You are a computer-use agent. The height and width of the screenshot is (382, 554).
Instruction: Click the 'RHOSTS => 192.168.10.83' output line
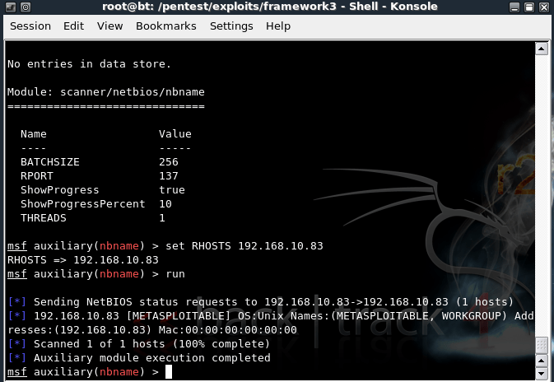click(x=83, y=260)
